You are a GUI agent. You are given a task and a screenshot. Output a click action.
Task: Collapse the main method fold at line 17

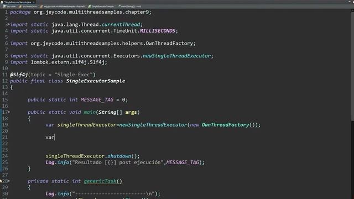[x=9, y=112]
